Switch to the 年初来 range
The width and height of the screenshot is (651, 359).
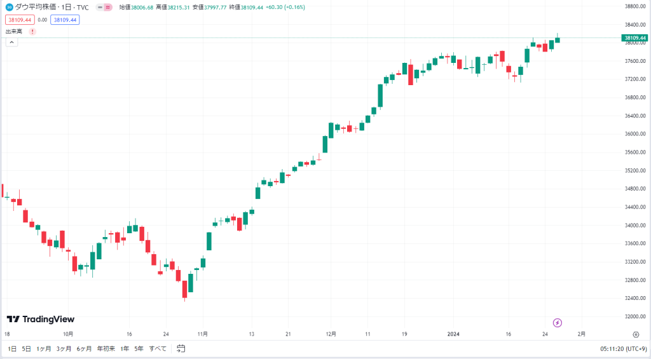tap(106, 349)
